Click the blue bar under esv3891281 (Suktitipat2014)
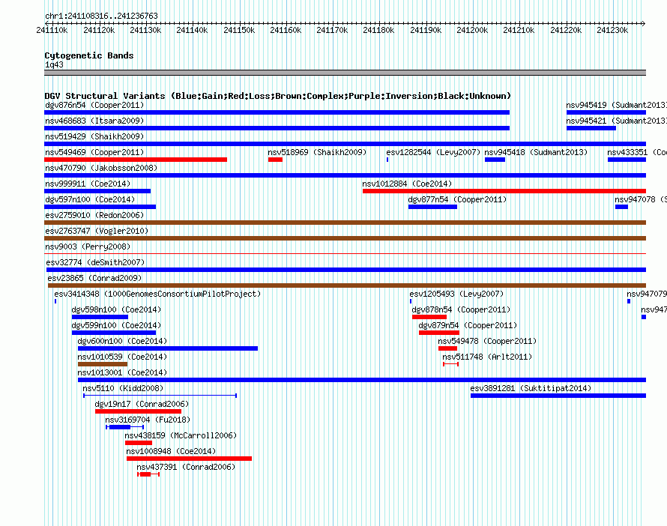The image size is (667, 526). pos(558,396)
